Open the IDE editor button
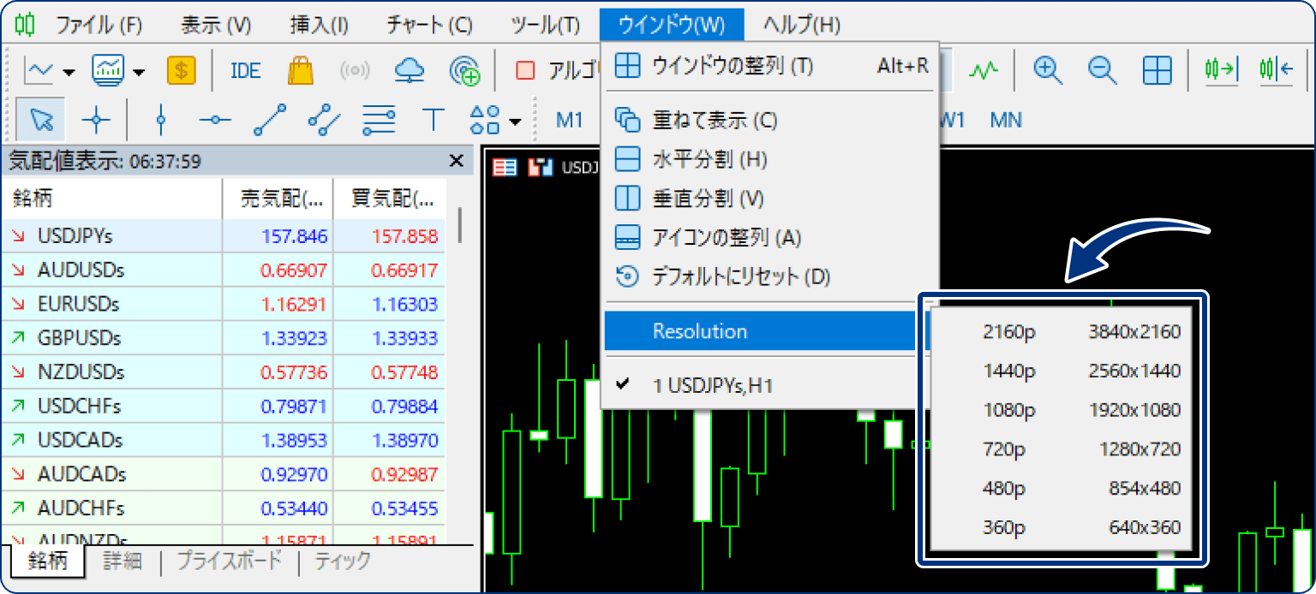This screenshot has width=1316, height=594. [x=246, y=71]
